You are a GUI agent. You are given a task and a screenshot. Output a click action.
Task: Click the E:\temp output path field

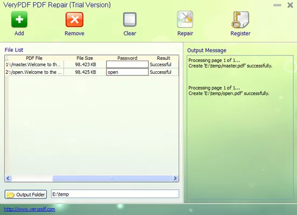pos(115,194)
